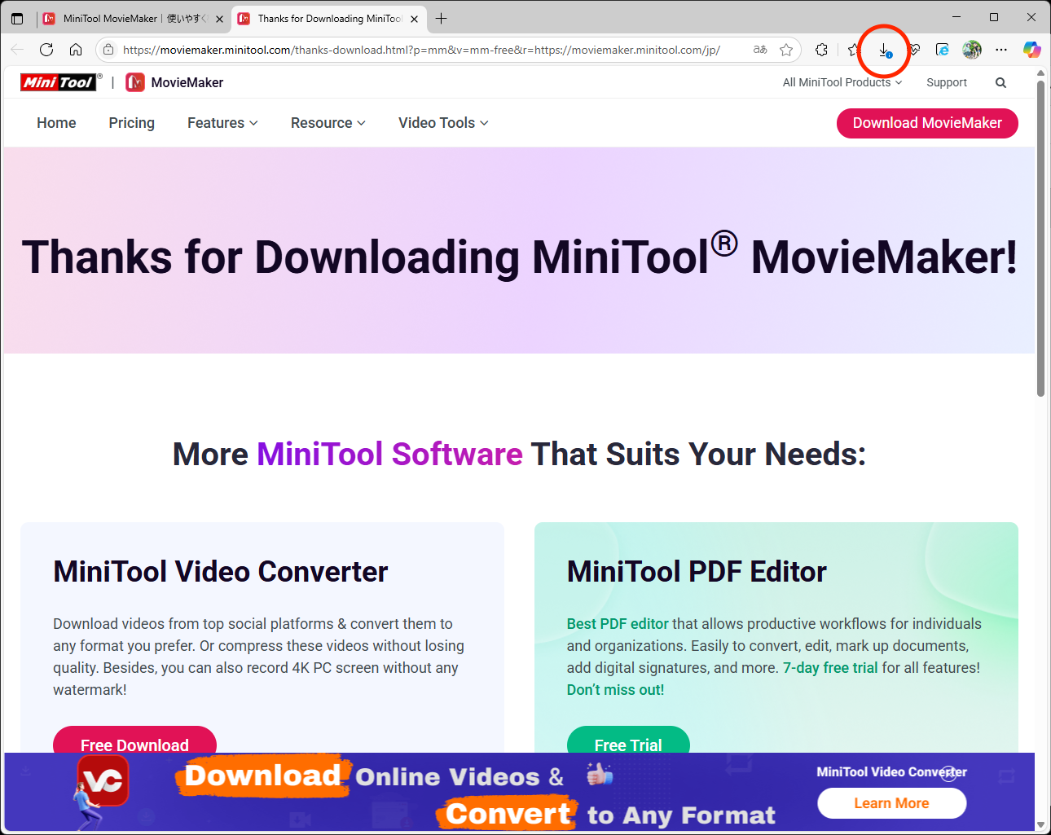Image resolution: width=1051 pixels, height=835 pixels.
Task: Open the tab actions menu icon
Action: point(17,18)
